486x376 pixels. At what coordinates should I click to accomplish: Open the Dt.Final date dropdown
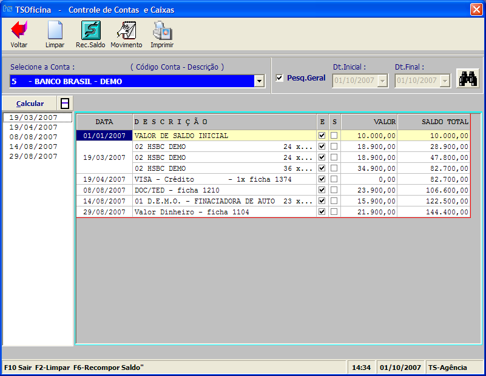445,81
